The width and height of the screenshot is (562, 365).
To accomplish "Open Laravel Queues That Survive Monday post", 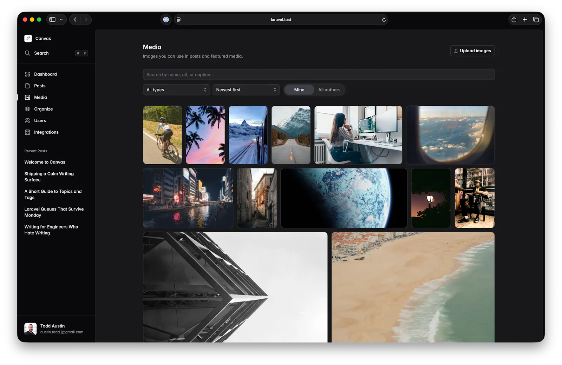I will pyautogui.click(x=54, y=212).
